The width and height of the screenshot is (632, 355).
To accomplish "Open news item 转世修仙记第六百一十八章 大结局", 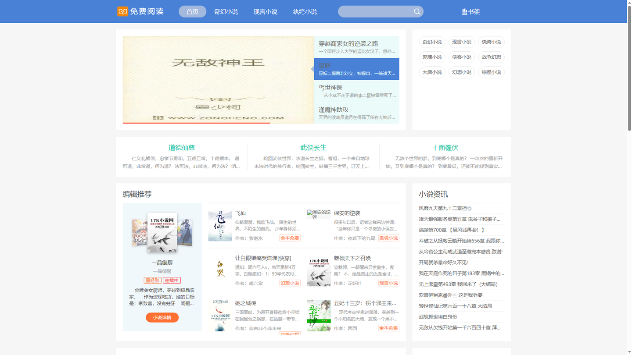I will (455, 306).
